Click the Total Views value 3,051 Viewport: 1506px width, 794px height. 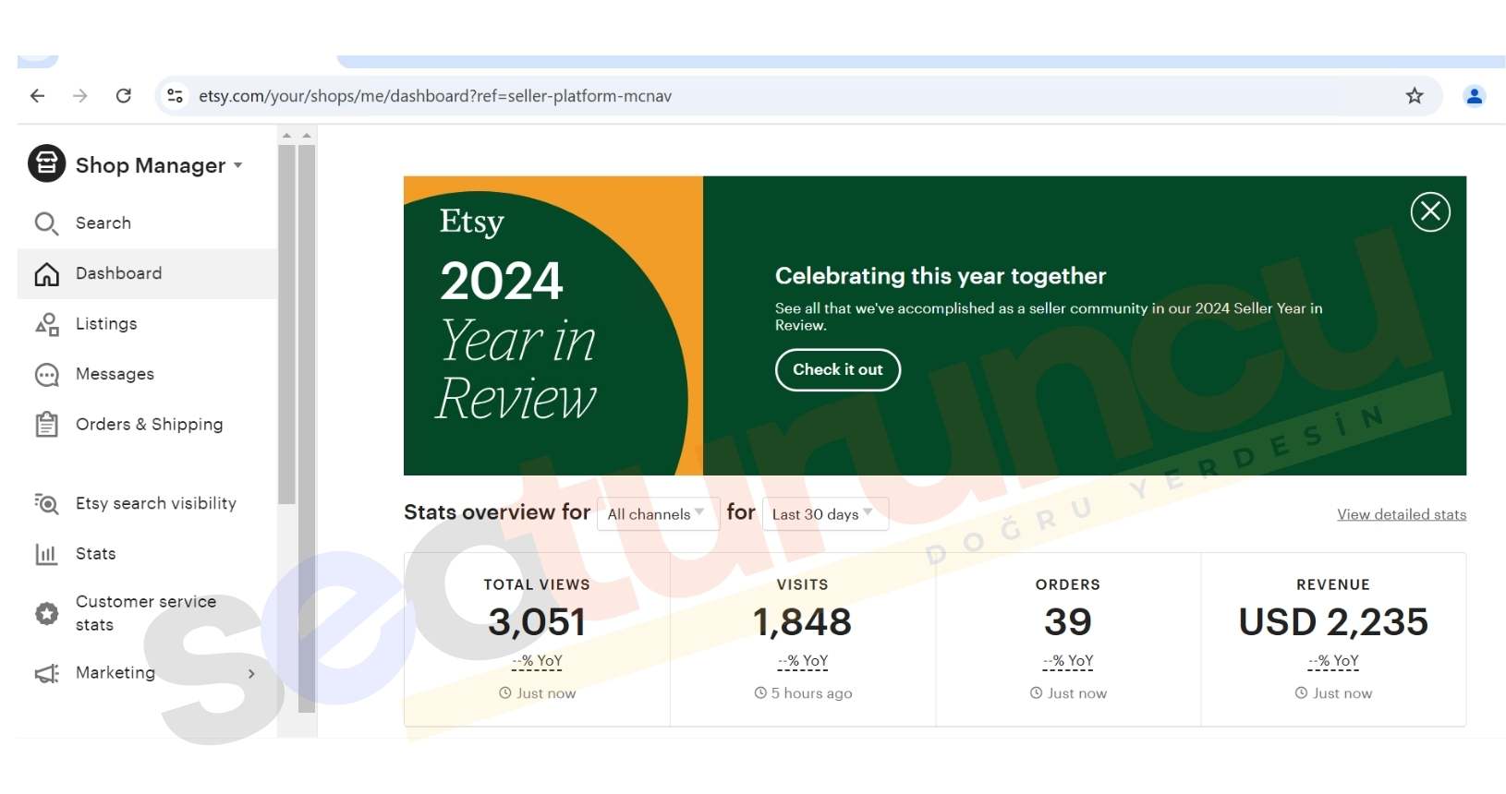(537, 622)
